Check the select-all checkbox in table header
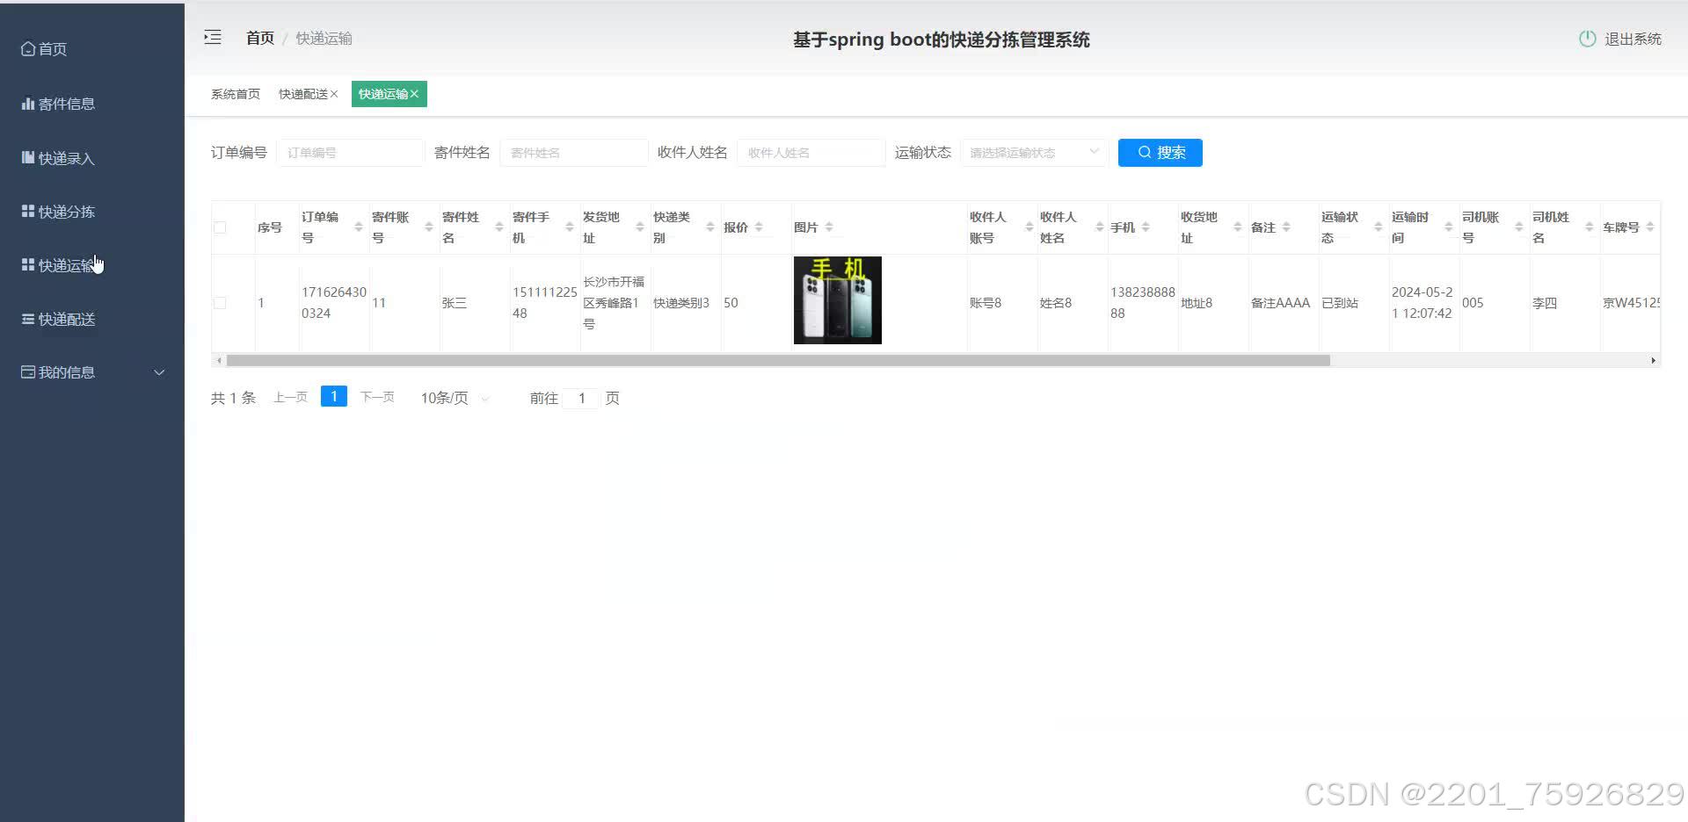The image size is (1688, 822). tap(220, 227)
